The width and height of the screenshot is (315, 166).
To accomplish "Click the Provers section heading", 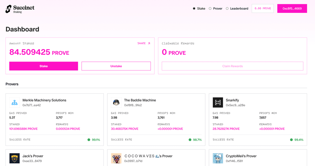I will [12, 84].
